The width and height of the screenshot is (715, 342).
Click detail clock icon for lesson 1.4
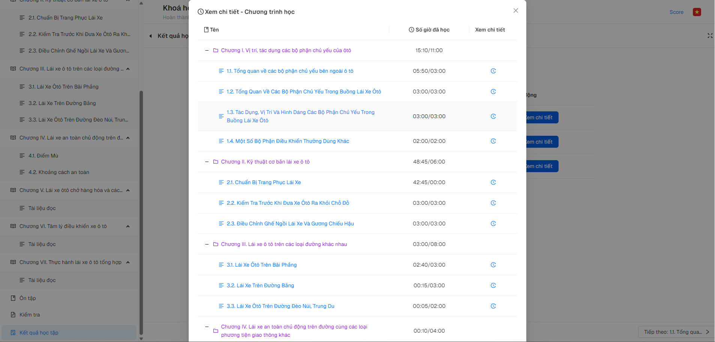click(493, 141)
